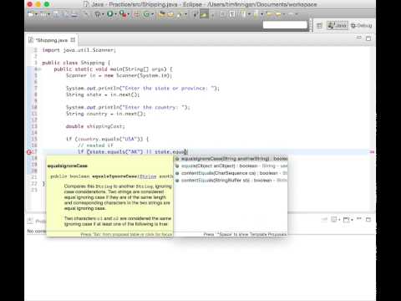This screenshot has height=301, width=401.
Task: Maximize the bottom Problems panel
Action: click(368, 220)
